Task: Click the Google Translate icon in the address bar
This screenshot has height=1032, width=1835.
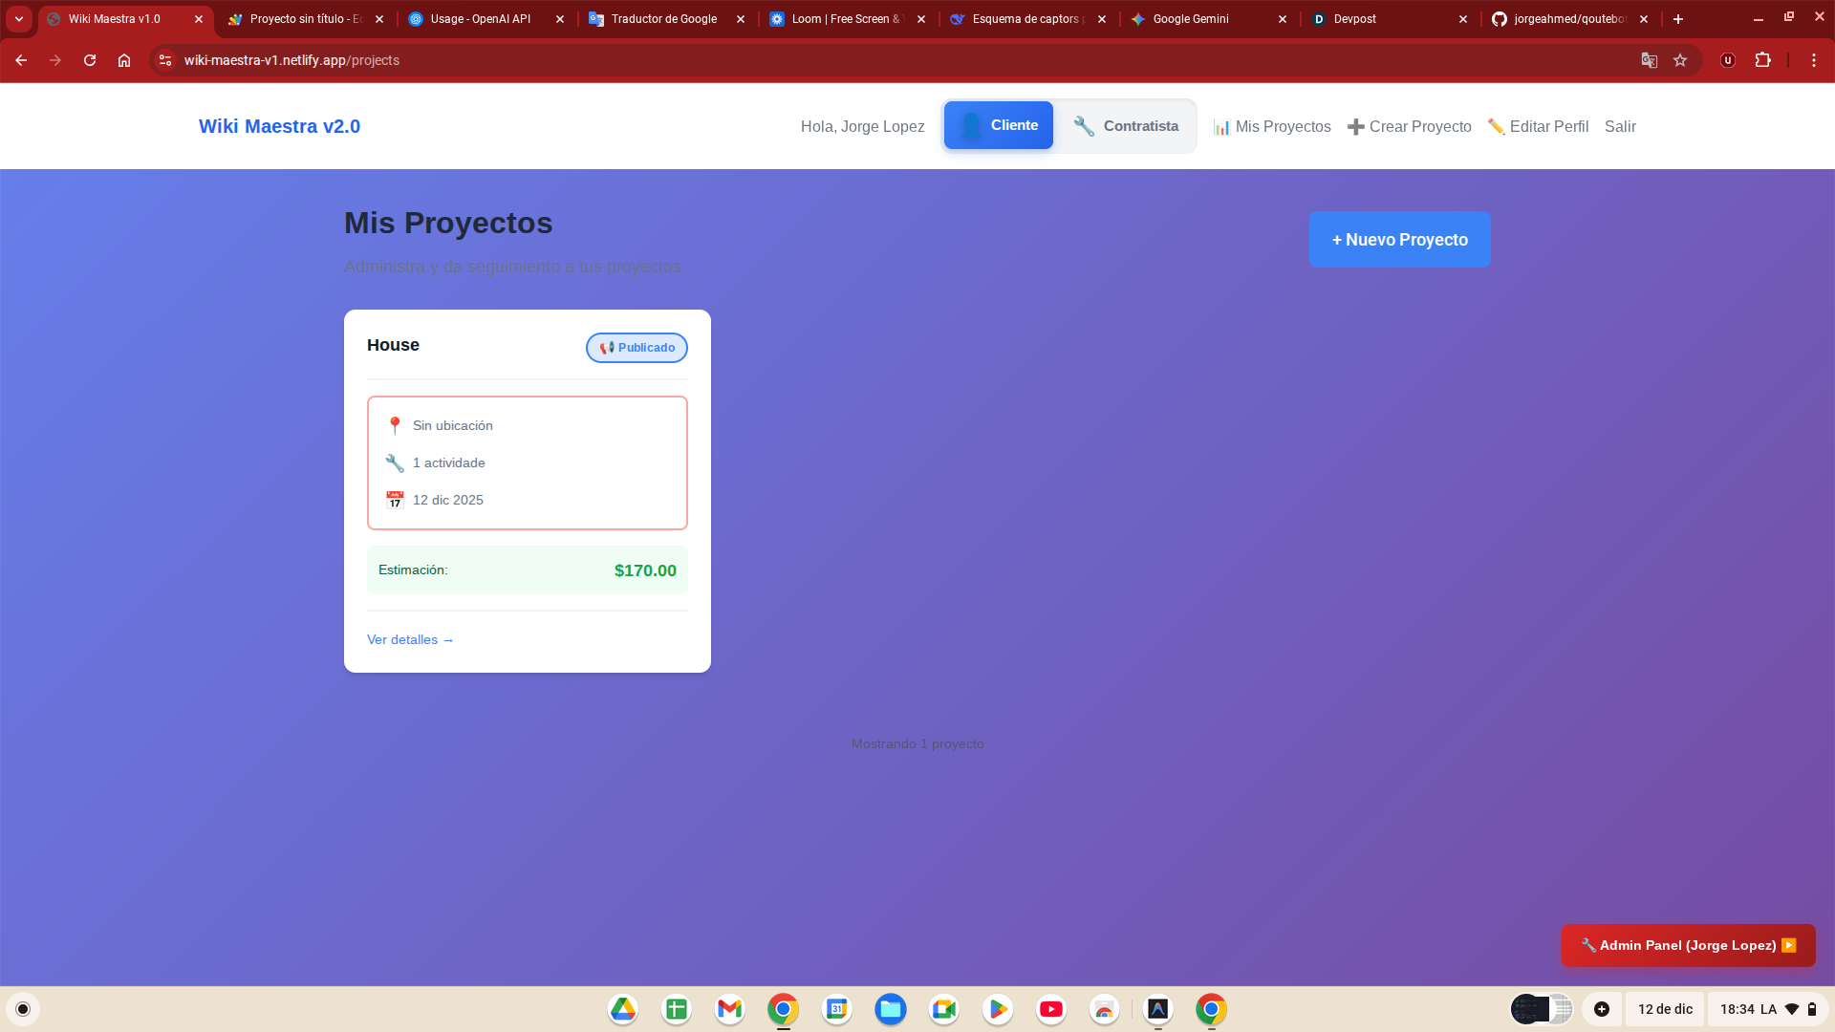Action: coord(1649,60)
